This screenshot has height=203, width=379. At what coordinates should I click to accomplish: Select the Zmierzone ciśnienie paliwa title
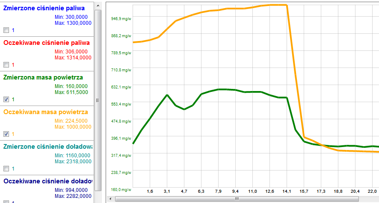(43, 8)
